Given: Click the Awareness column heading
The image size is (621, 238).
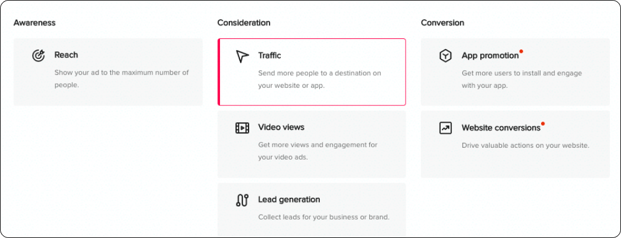Looking at the screenshot, I should click(x=34, y=23).
